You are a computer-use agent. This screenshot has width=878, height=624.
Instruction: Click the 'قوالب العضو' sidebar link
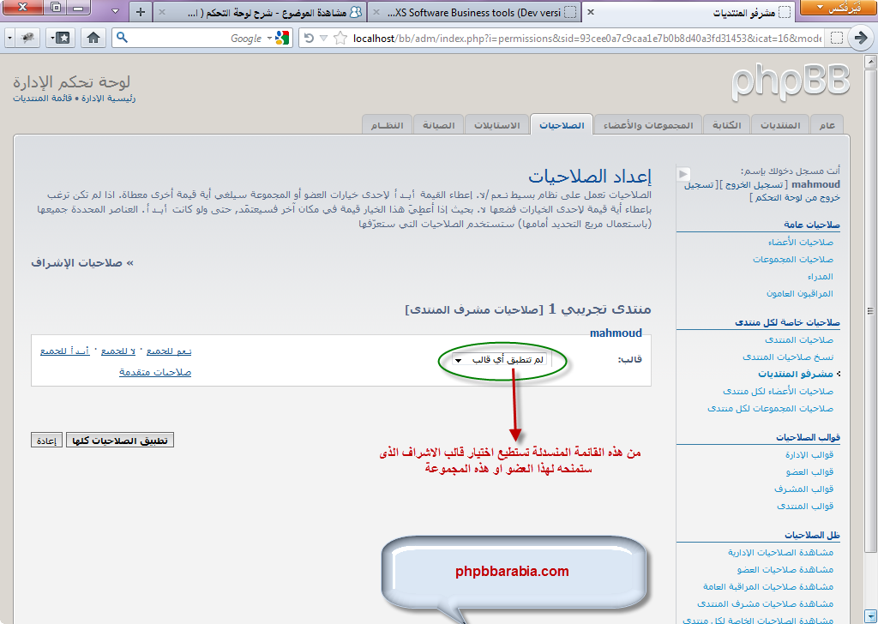click(809, 471)
